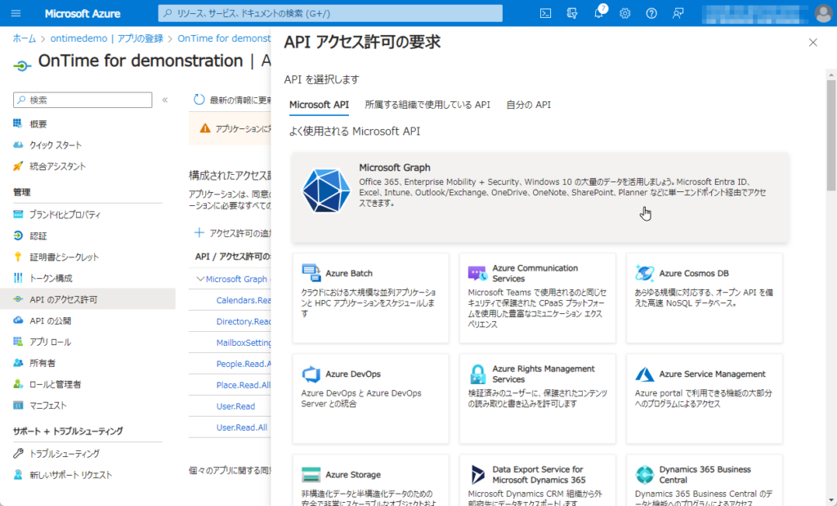Close the API アクセス許可の要求 panel
The image size is (837, 506).
point(813,43)
